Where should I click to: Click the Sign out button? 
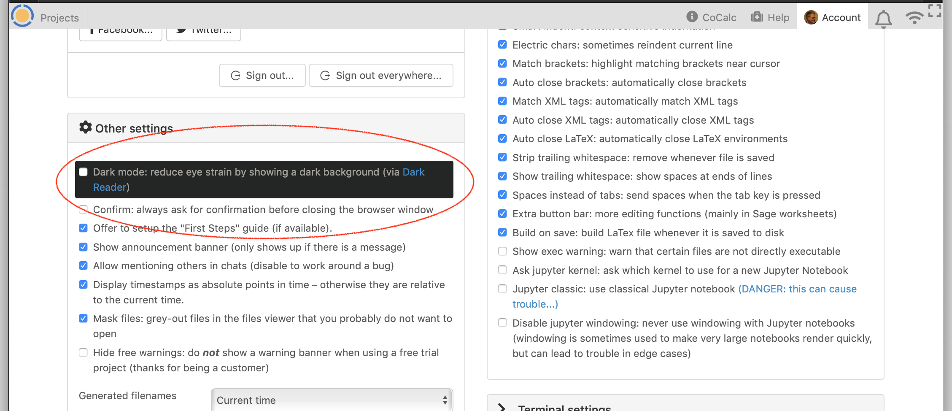click(x=262, y=76)
